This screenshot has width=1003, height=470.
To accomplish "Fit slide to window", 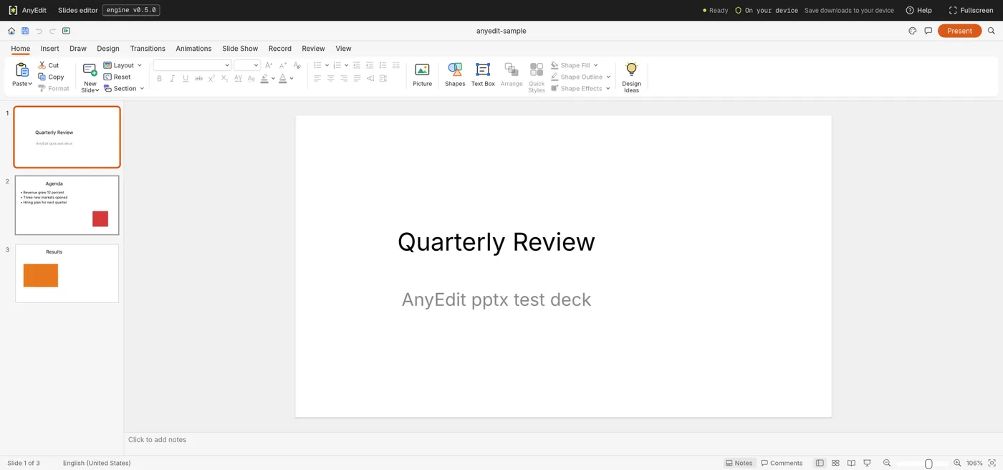I will (x=991, y=463).
